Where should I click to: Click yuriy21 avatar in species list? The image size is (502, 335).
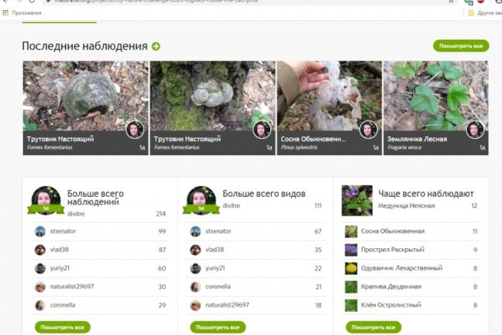pyautogui.click(x=195, y=268)
